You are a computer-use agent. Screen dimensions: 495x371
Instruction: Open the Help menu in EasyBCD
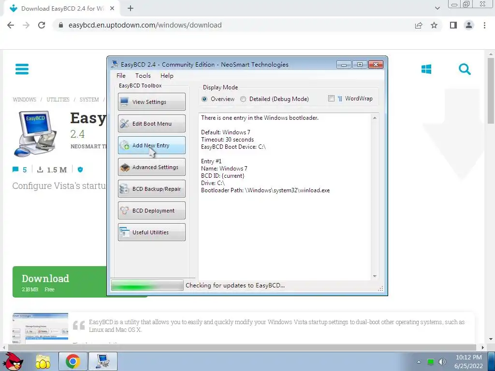click(x=167, y=76)
